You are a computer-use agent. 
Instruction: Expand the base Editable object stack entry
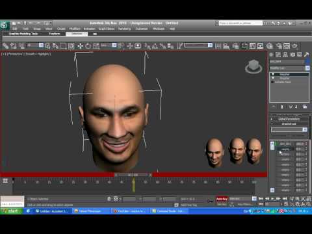[x=272, y=82]
